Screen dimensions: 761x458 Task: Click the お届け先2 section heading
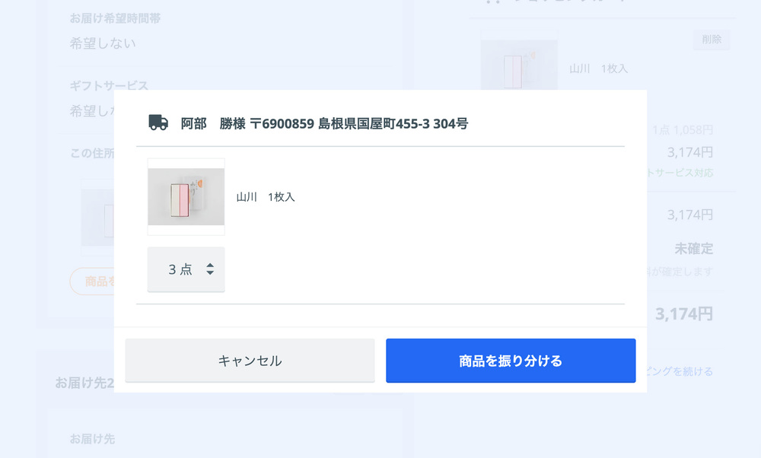[84, 383]
